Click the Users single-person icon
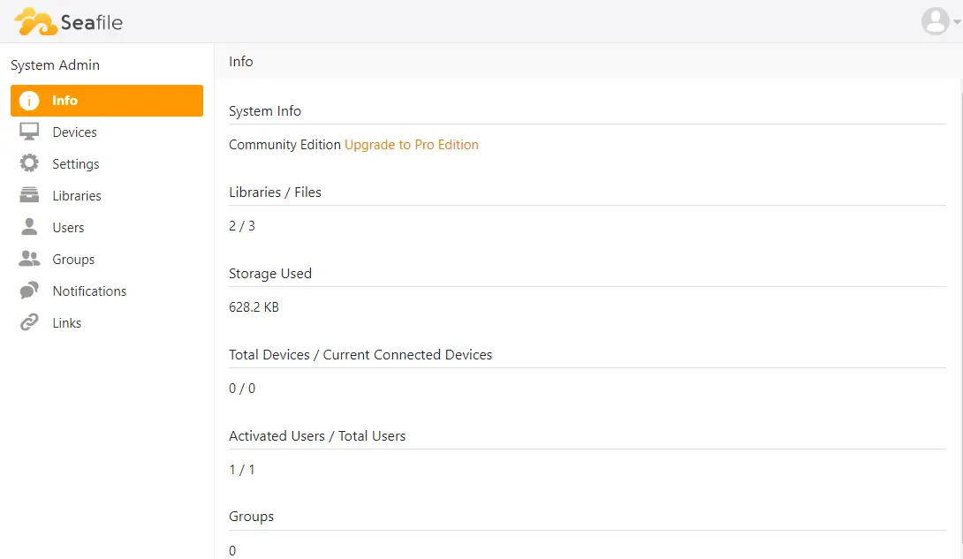The width and height of the screenshot is (963, 559). [x=29, y=228]
